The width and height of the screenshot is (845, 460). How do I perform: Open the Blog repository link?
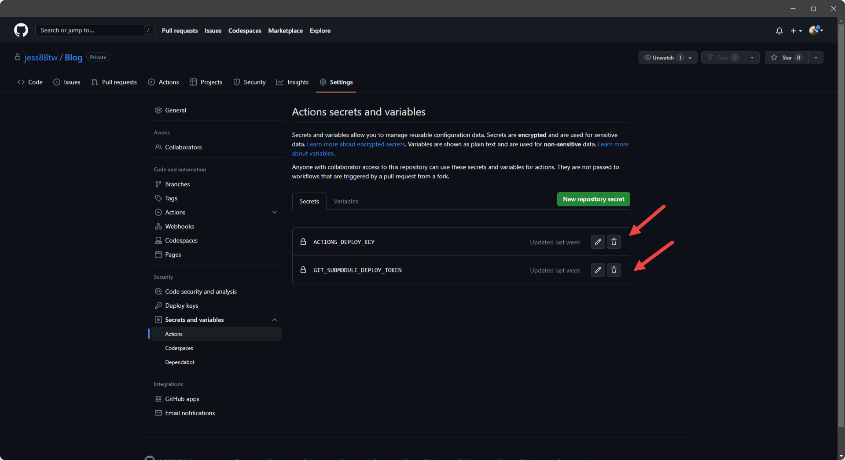[x=73, y=58]
